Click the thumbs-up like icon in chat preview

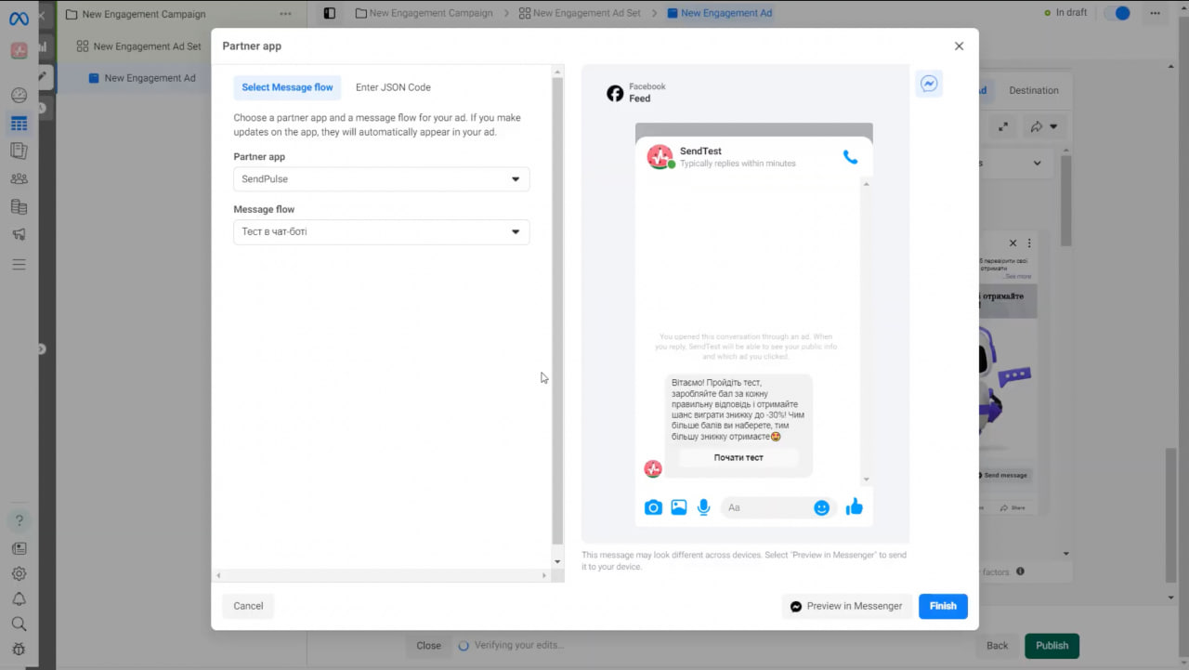(855, 506)
